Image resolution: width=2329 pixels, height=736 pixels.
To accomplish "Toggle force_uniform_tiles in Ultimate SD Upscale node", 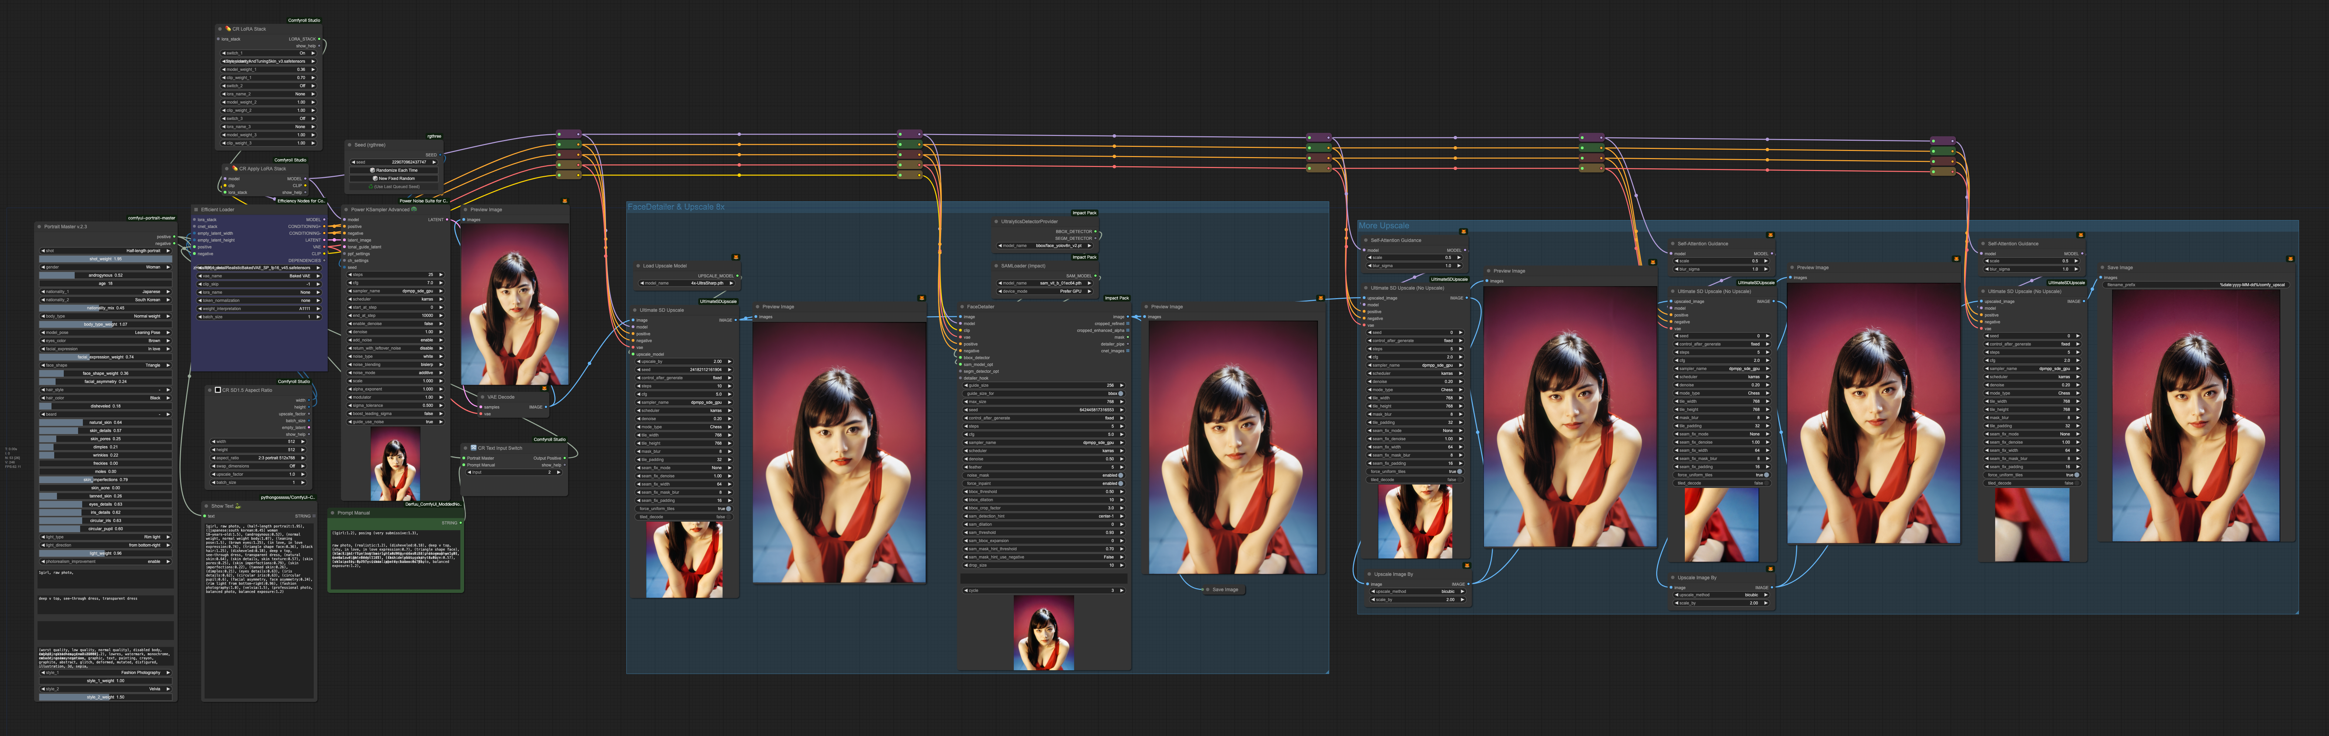I will coord(729,508).
